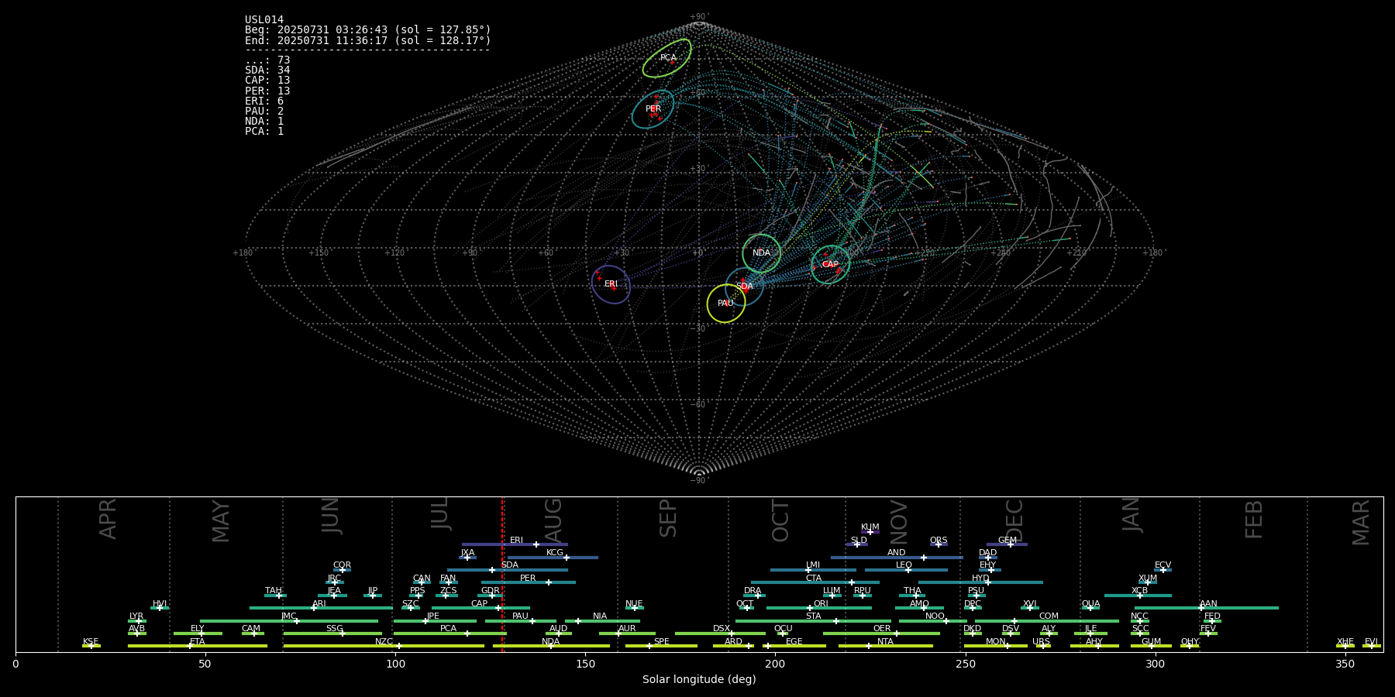Click the ARI activity bar in the timeline
1395x697 pixels.
(321, 608)
